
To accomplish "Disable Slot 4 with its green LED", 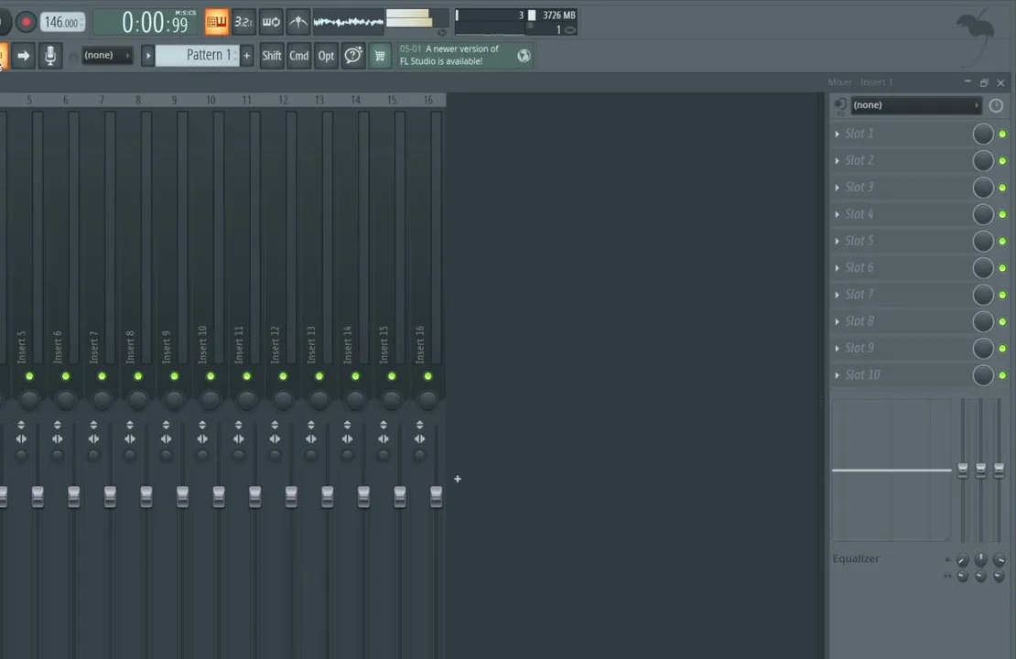I will pos(1002,214).
